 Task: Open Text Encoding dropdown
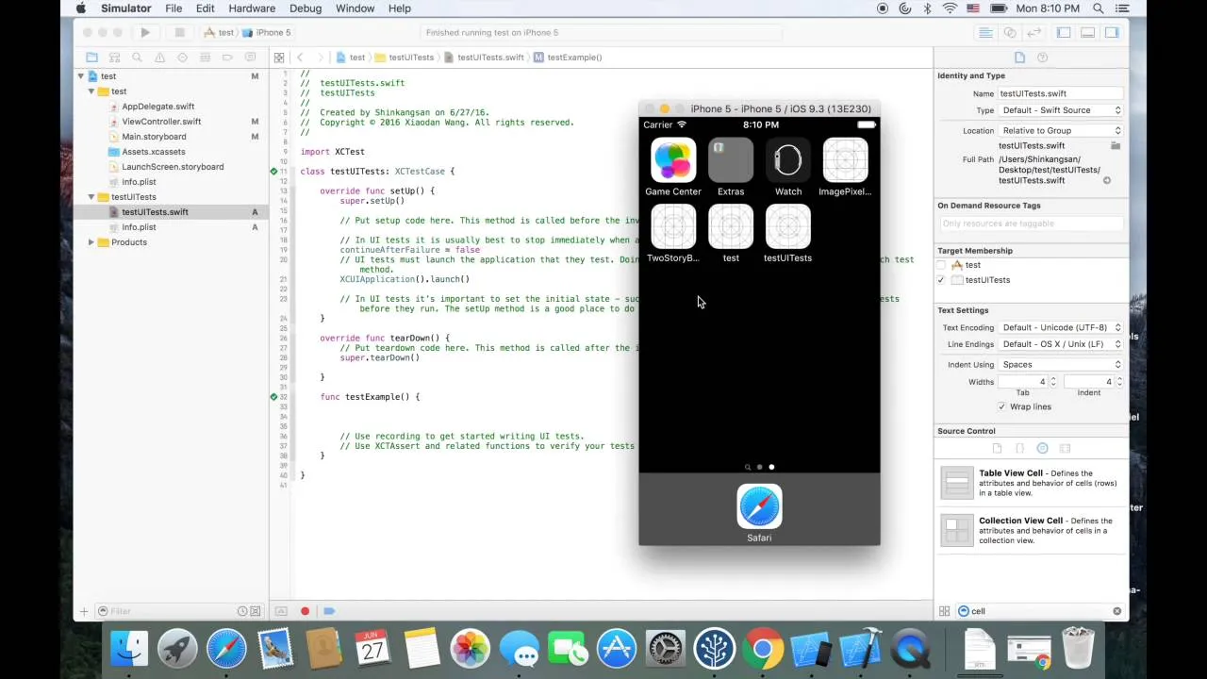tap(1061, 327)
